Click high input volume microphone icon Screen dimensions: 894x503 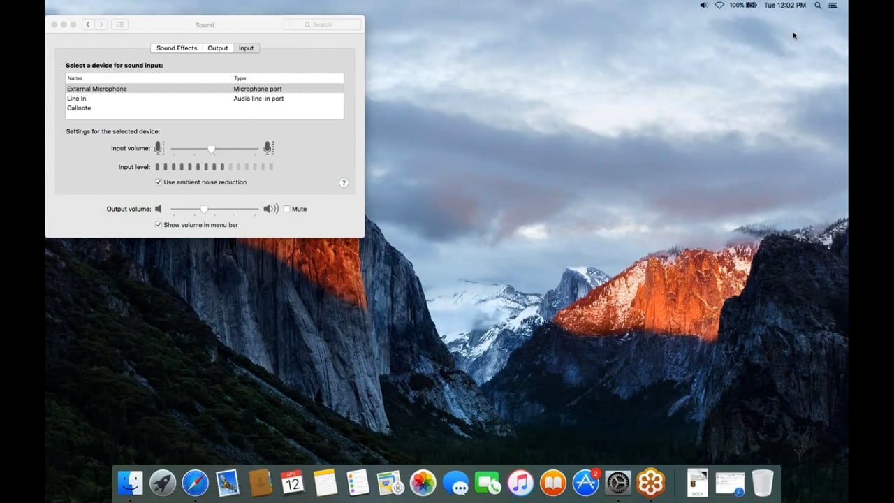268,148
